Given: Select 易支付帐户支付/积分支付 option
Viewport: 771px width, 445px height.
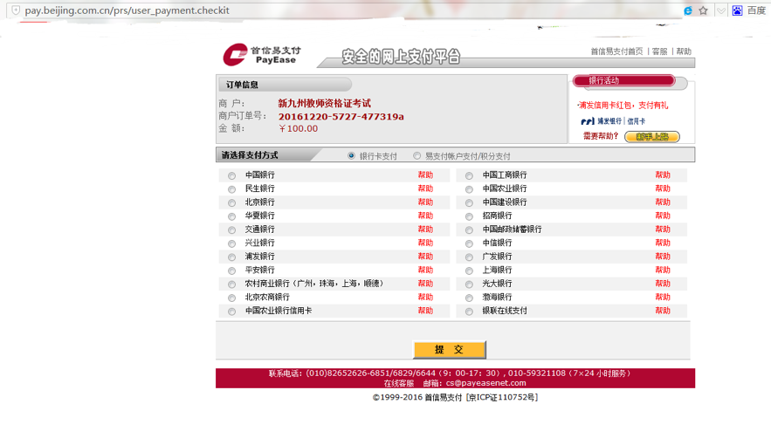Looking at the screenshot, I should tap(417, 155).
